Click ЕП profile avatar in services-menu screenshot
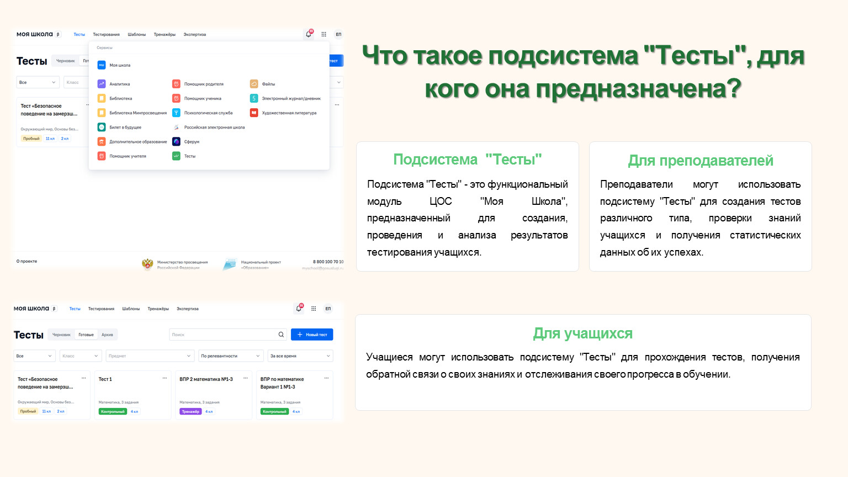This screenshot has width=848, height=477. click(x=338, y=34)
